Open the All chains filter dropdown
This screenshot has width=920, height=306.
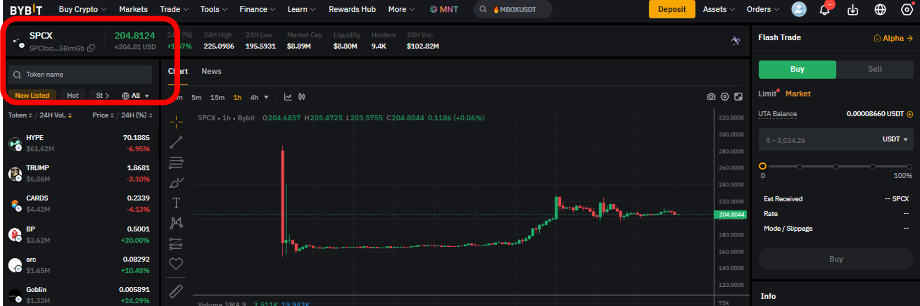135,95
